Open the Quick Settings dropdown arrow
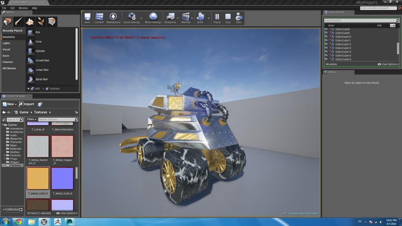The image size is (402, 226). click(x=141, y=18)
